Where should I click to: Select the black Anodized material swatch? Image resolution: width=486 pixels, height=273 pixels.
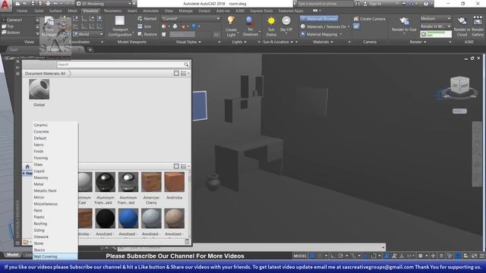point(106,218)
